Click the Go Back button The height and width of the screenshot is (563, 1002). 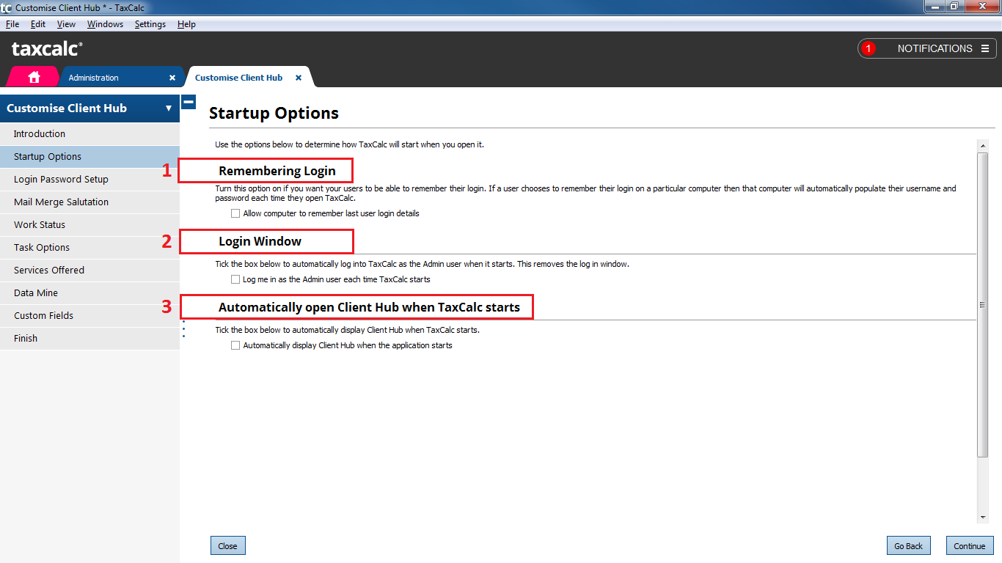coord(908,546)
